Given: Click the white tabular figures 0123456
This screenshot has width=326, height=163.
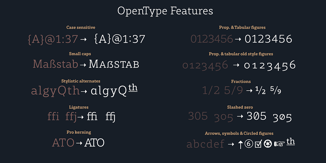Looking at the screenshot, I should (268, 39).
